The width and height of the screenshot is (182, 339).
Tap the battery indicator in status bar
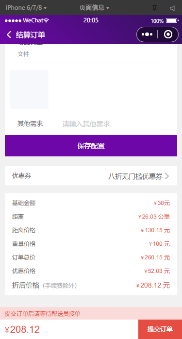coord(172,20)
